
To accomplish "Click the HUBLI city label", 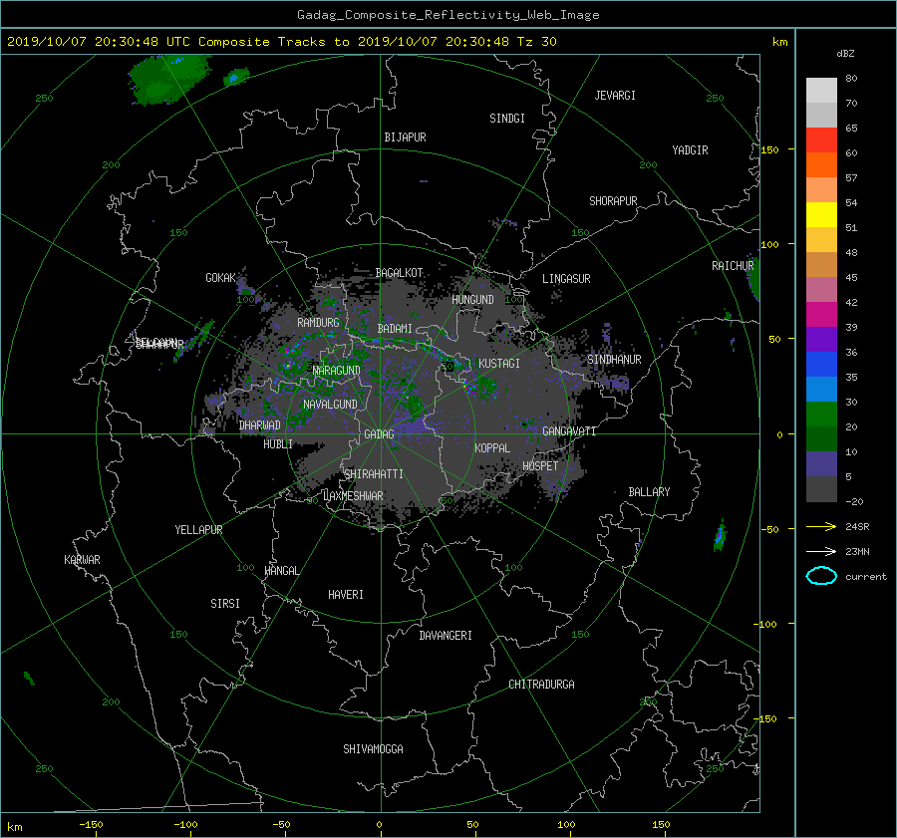I will [x=278, y=444].
